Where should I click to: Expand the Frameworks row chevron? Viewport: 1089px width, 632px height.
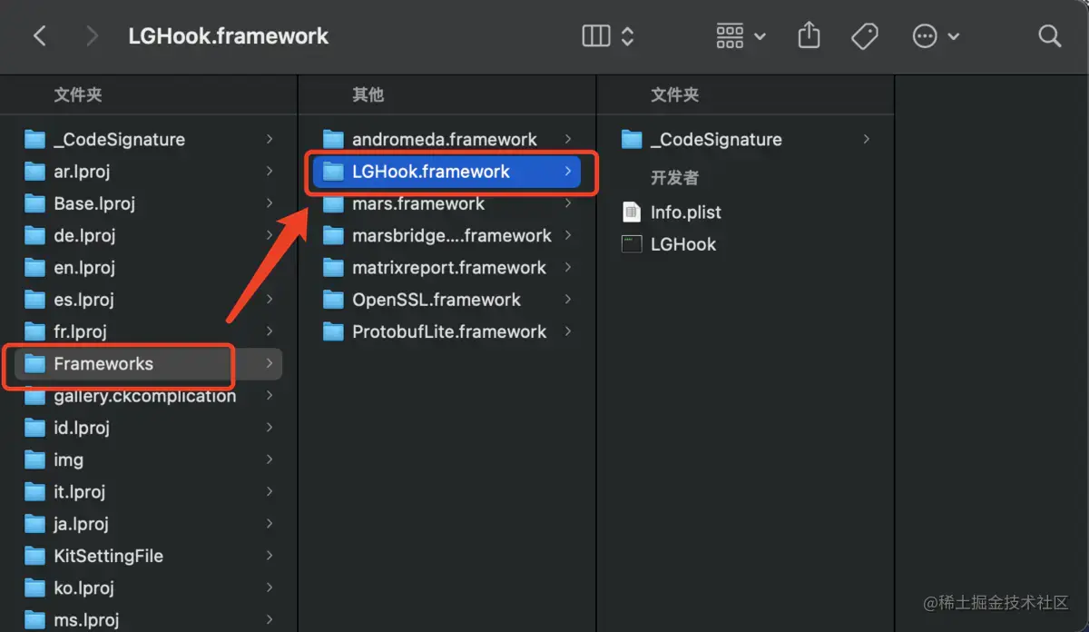click(270, 363)
